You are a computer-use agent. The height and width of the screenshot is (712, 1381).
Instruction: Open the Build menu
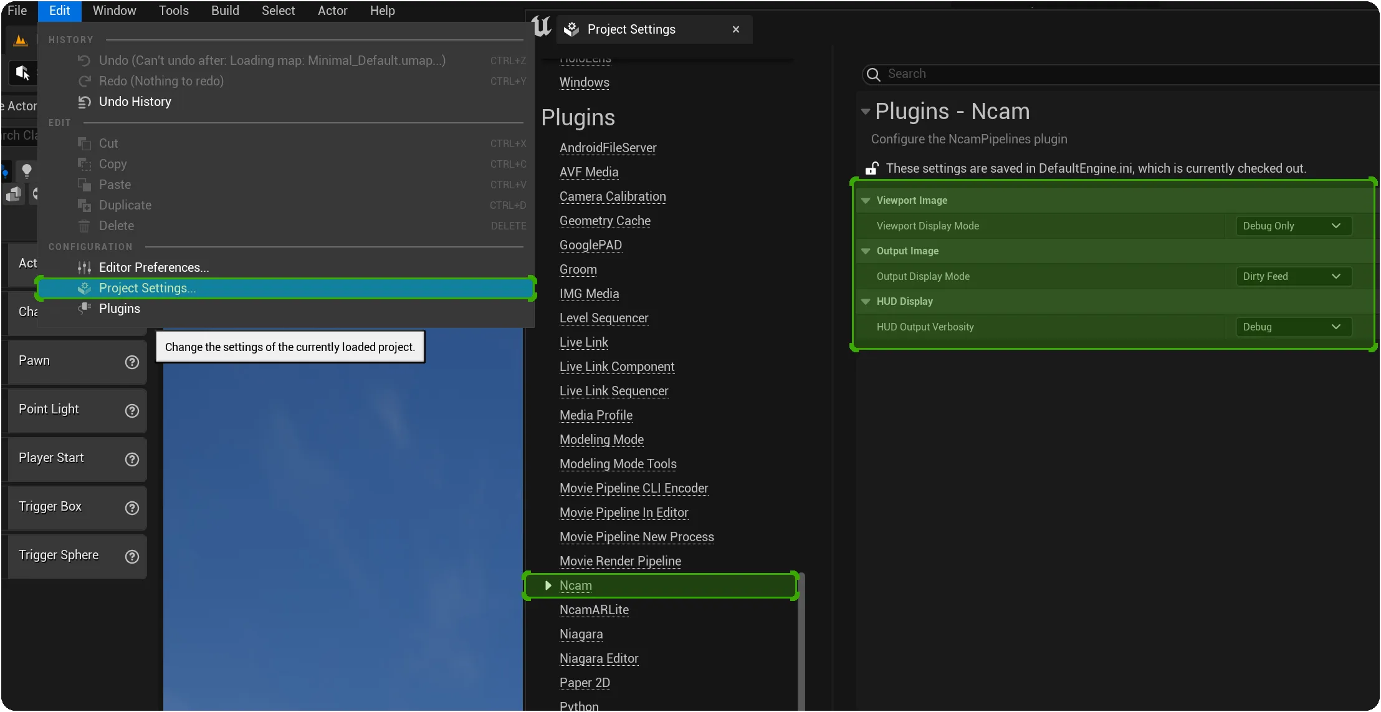(x=225, y=11)
